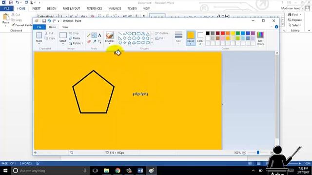
Task: Choose the Six-point star shape
Action: pyautogui.click(x=134, y=43)
